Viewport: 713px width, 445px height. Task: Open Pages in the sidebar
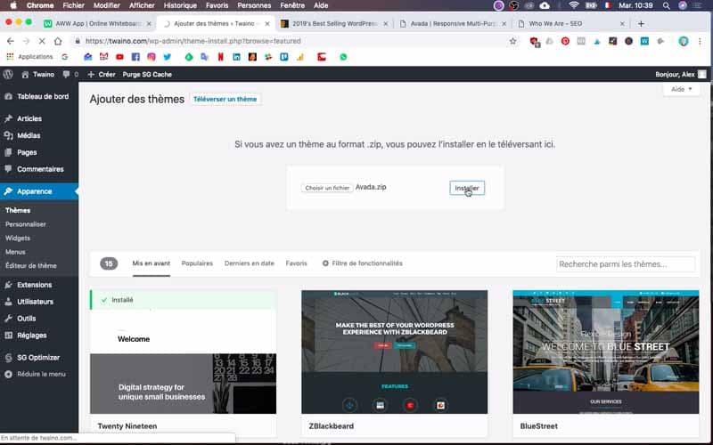[39, 152]
